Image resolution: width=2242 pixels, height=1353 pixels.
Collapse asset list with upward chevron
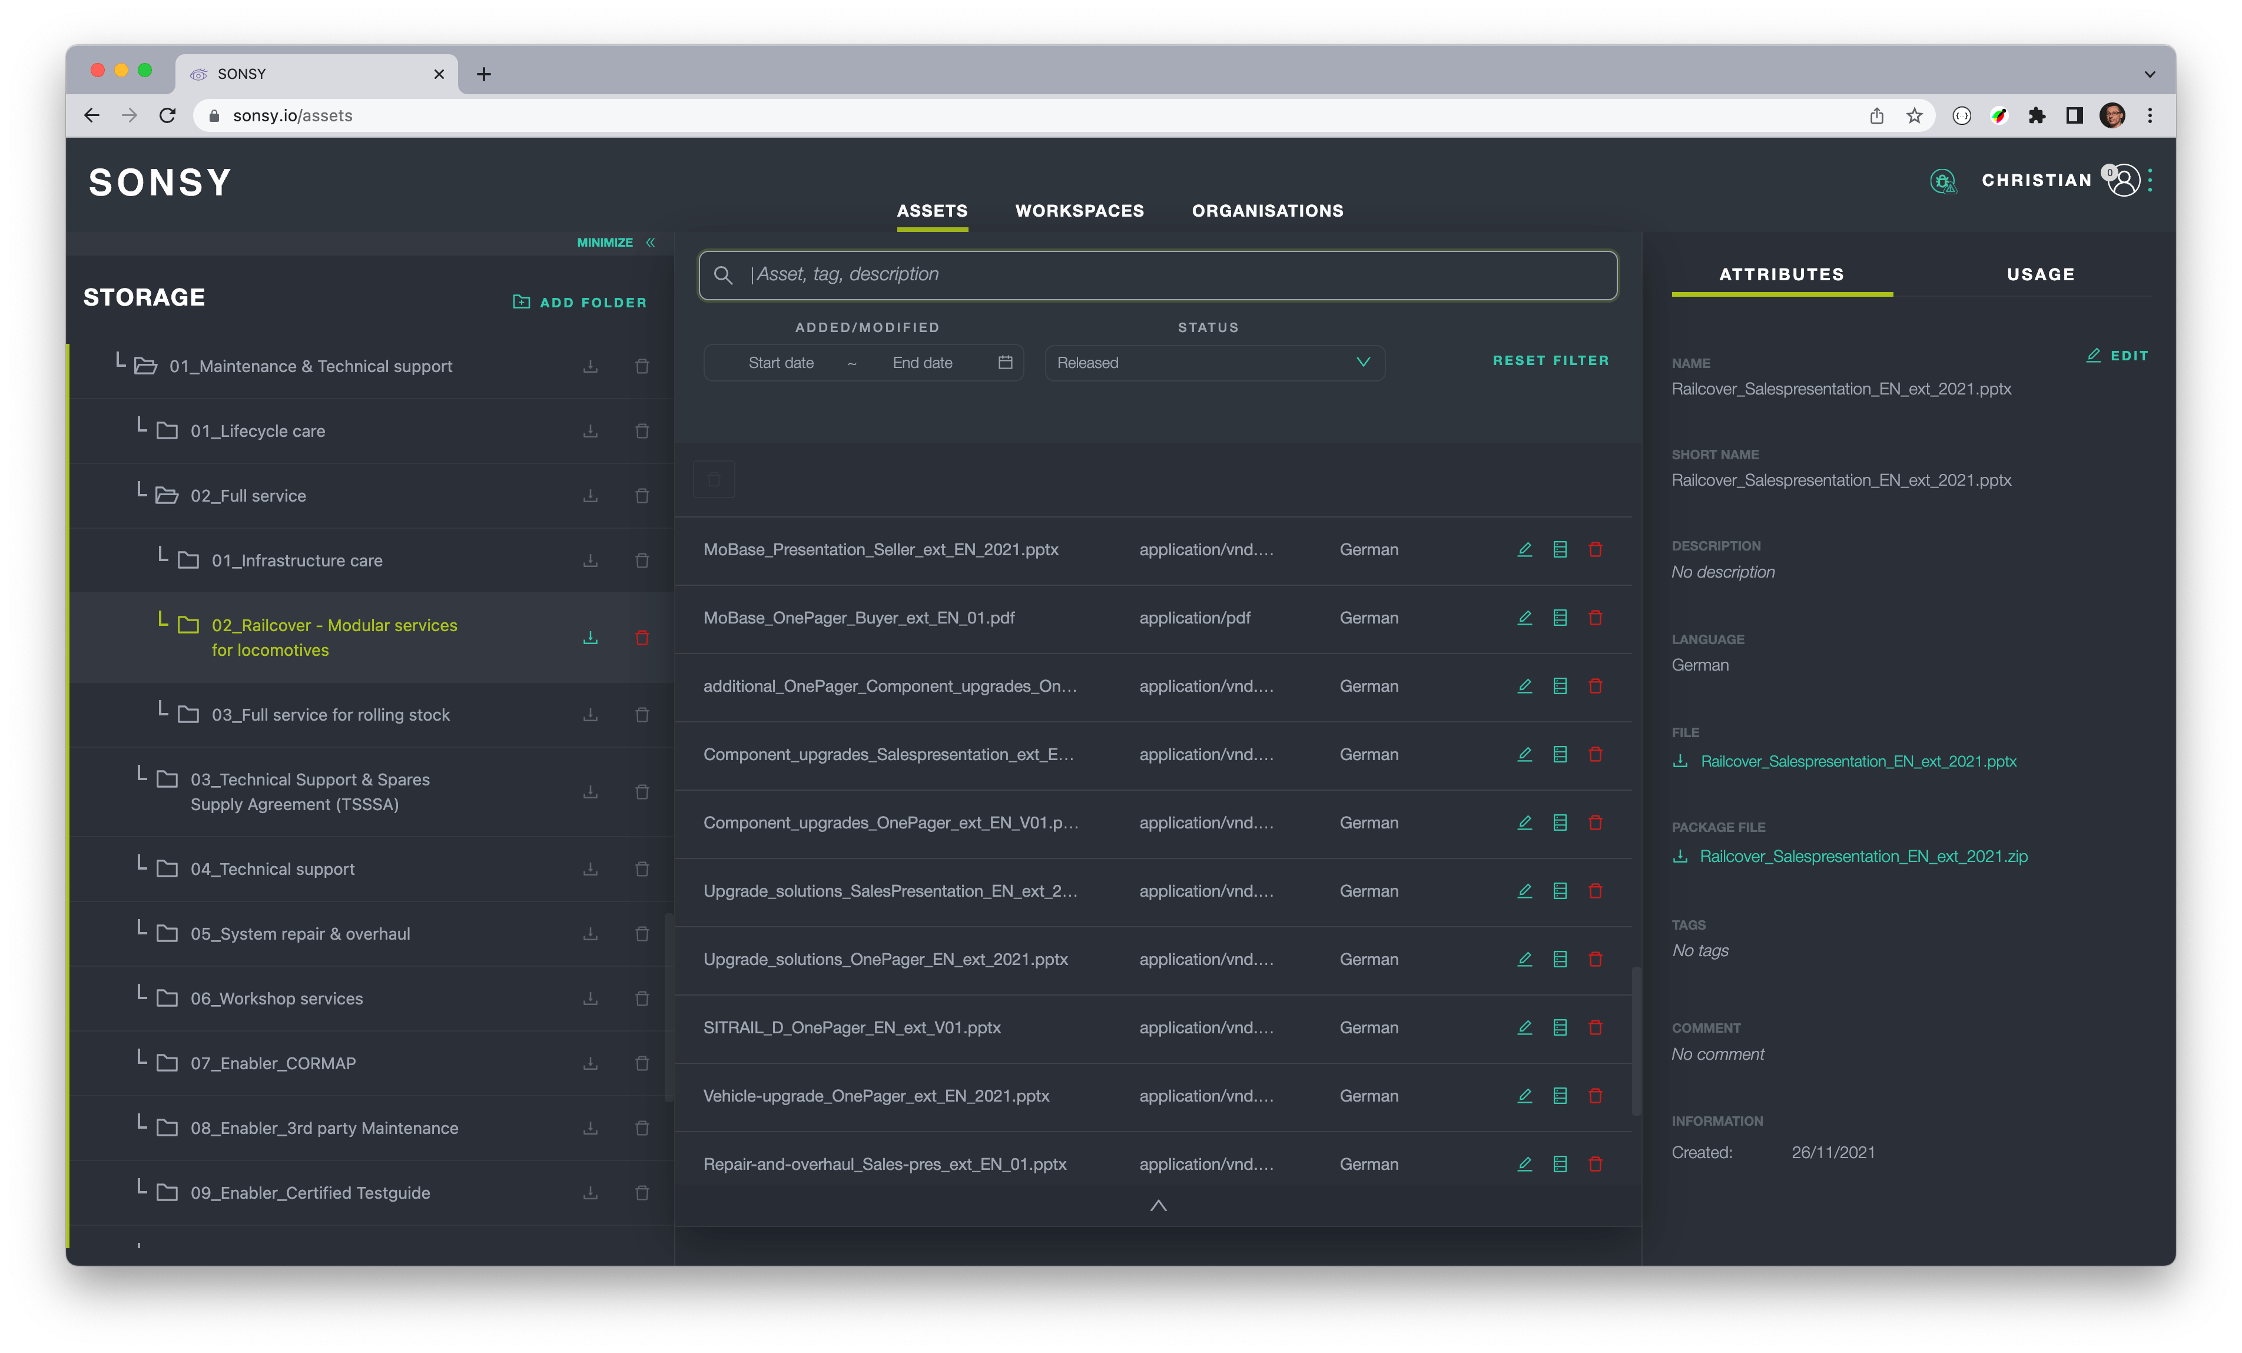1158,1206
